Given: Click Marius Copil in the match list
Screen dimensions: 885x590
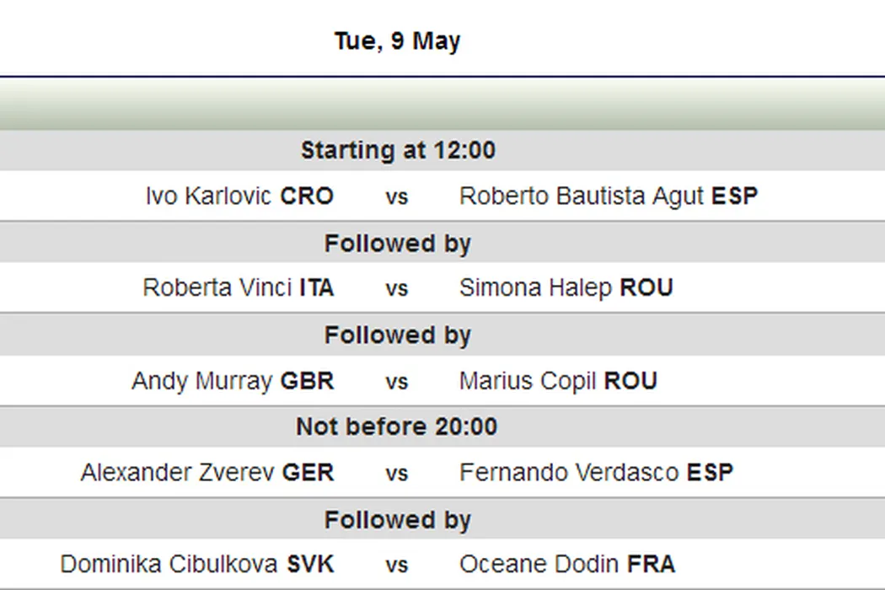Looking at the screenshot, I should pyautogui.click(x=529, y=381).
